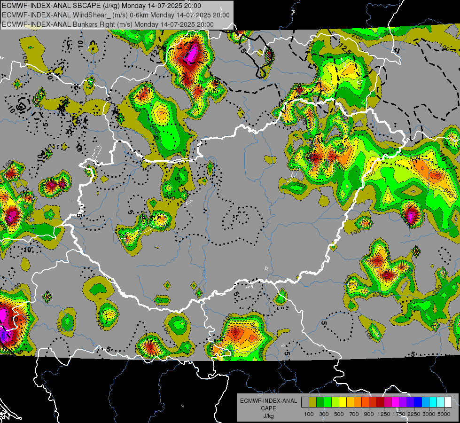The height and width of the screenshot is (423, 460).
Task: Click the legend label 5000
Action: point(444,414)
